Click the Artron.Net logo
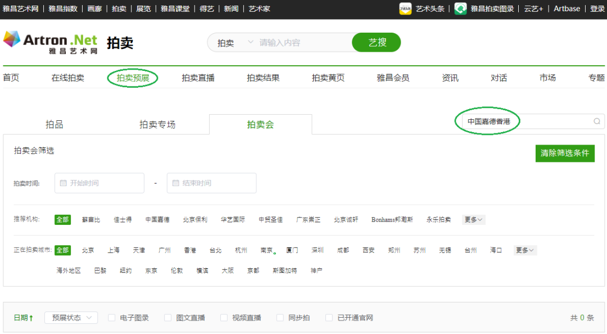 [x=51, y=42]
